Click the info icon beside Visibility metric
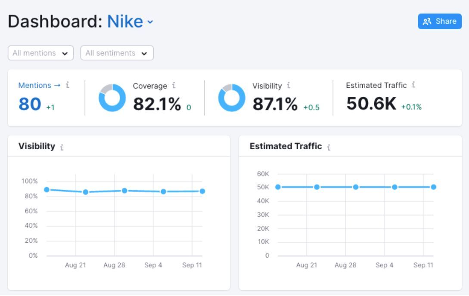 [289, 86]
